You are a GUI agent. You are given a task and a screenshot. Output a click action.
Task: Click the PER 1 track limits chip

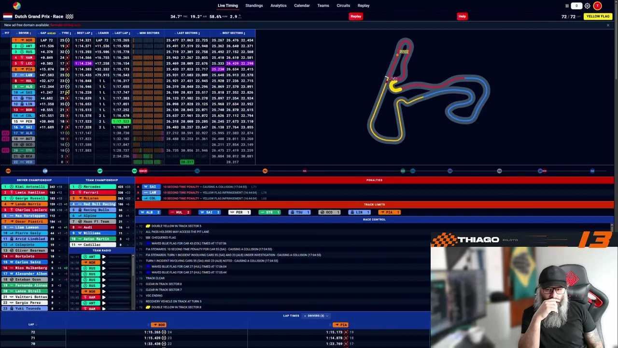[x=239, y=212]
